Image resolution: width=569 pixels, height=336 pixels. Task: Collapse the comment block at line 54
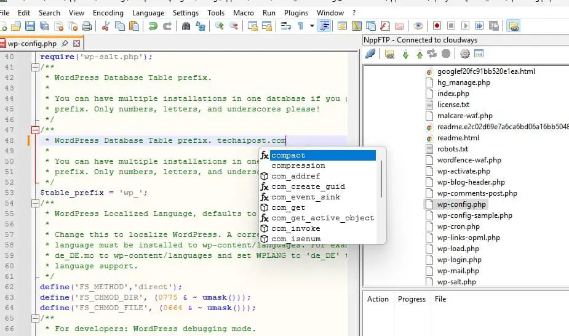[x=35, y=203]
